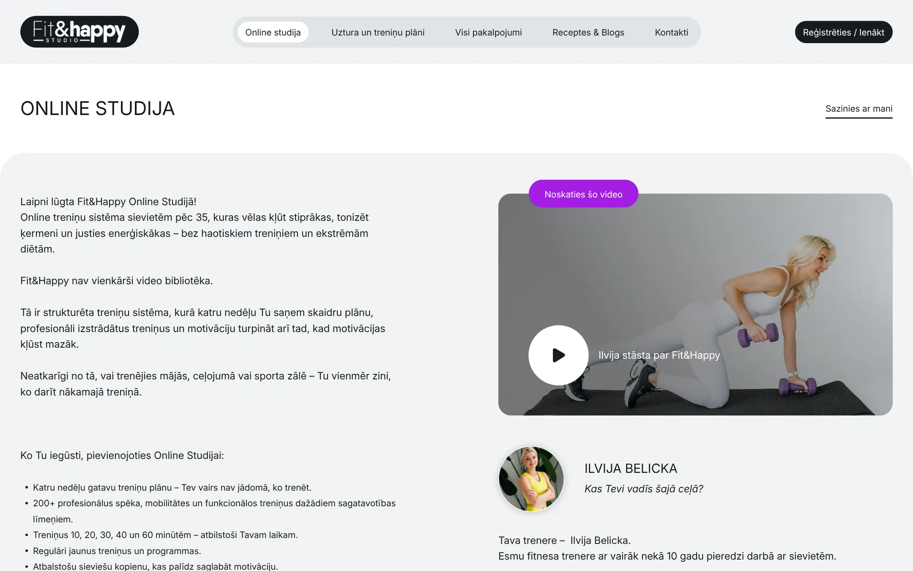
Task: Click the 'Kas Tevi vadīs šajā ceļā?' text
Action: 644,489
